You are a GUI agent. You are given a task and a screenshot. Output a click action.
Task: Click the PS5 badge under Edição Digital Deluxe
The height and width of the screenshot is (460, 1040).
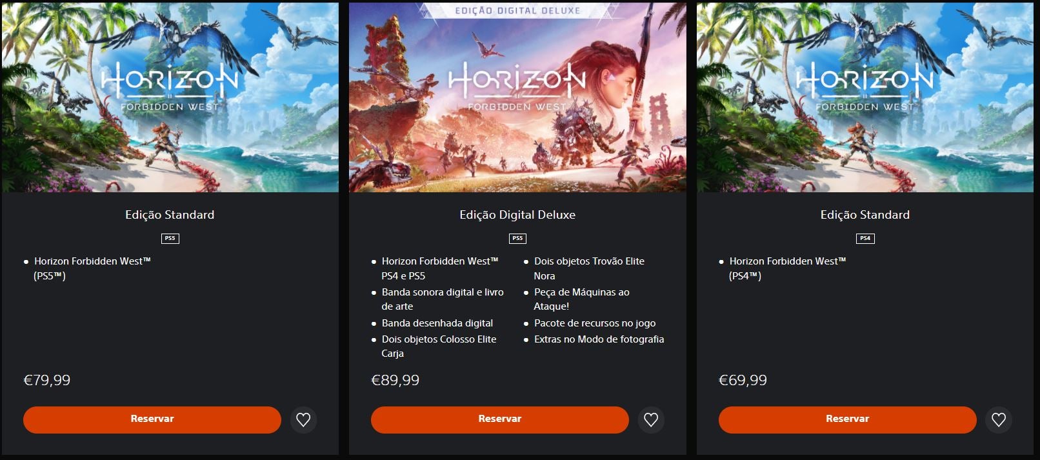(517, 239)
